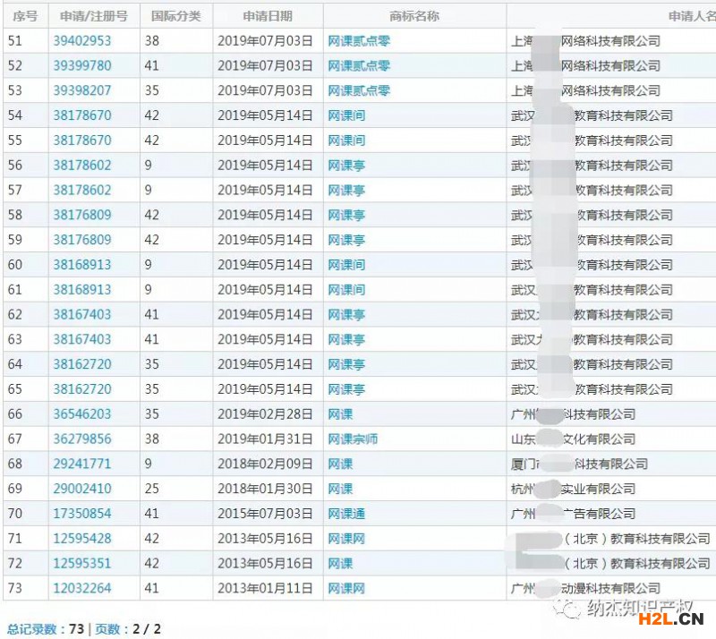Open registration number 29002410
This screenshot has width=716, height=639.
click(x=82, y=489)
